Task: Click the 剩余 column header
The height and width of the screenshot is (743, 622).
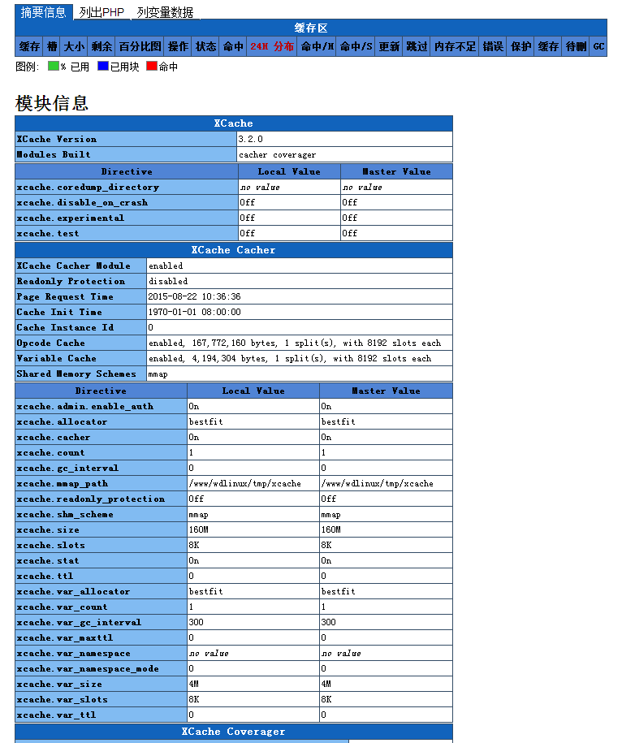Action: [102, 46]
